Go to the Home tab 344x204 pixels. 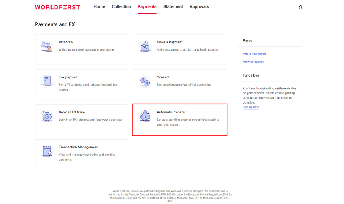tap(99, 7)
